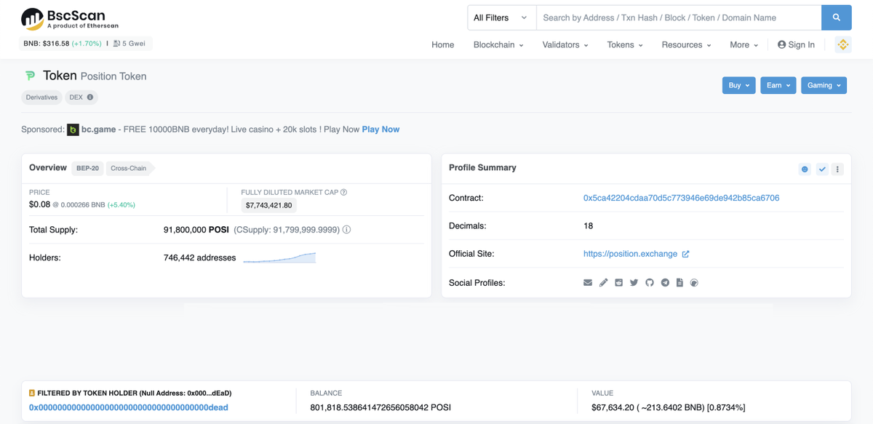Open the email social profile icon
Image resolution: width=873 pixels, height=424 pixels.
[588, 282]
